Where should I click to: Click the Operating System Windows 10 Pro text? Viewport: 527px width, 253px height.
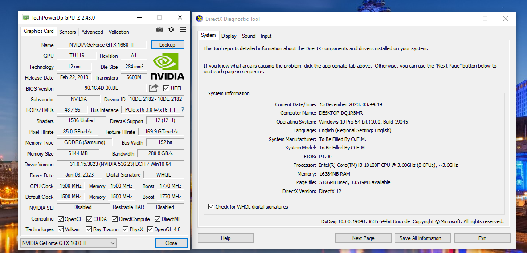(x=364, y=122)
